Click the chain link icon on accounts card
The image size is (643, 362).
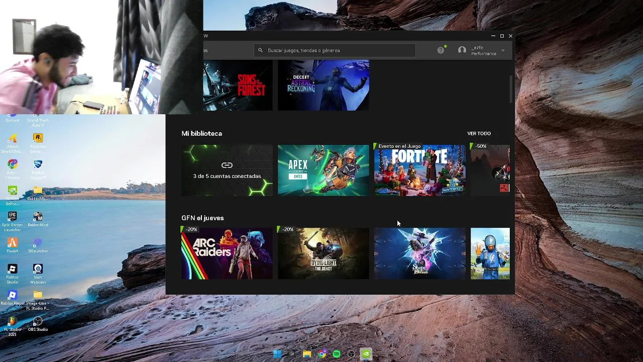pos(227,165)
